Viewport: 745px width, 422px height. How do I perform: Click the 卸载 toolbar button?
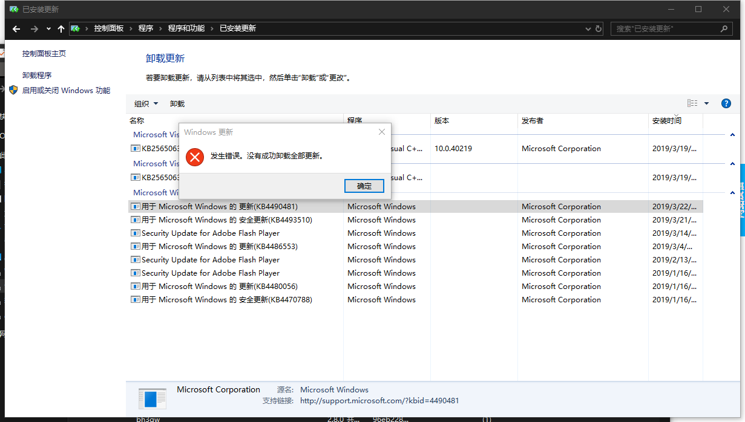pos(177,103)
